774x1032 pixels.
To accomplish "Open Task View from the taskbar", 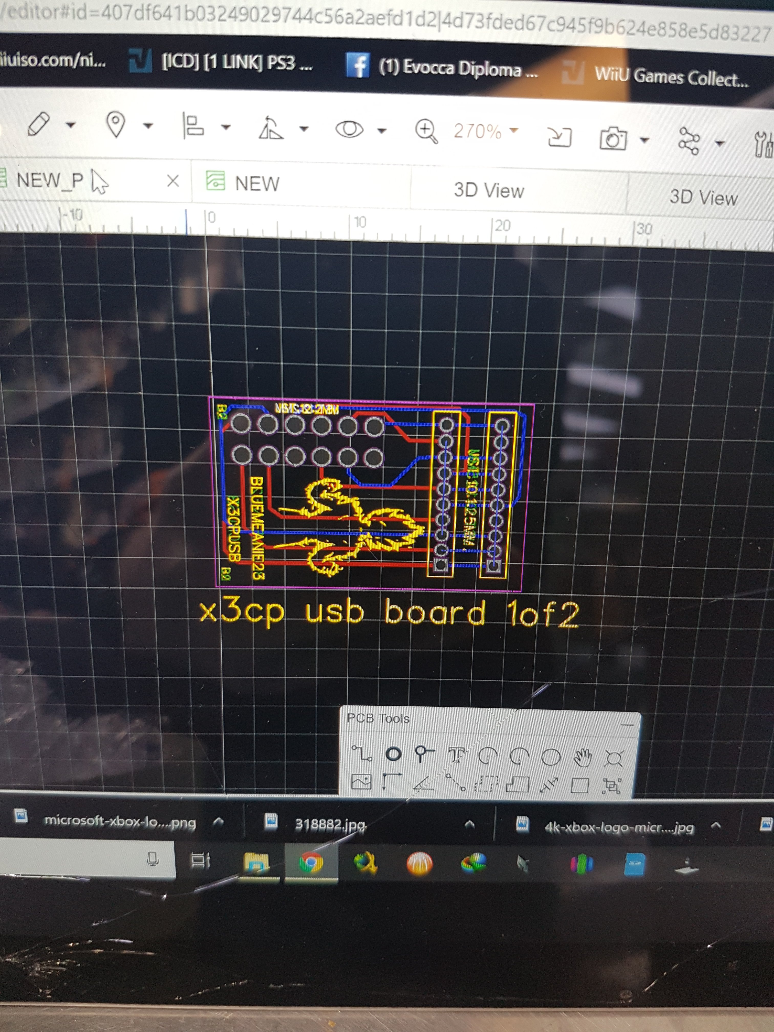I will 201,860.
